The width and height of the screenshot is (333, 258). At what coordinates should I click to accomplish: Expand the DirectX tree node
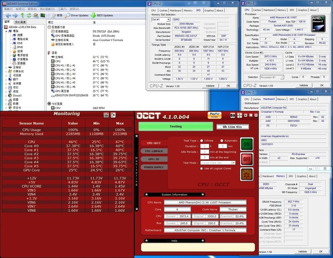(6, 95)
